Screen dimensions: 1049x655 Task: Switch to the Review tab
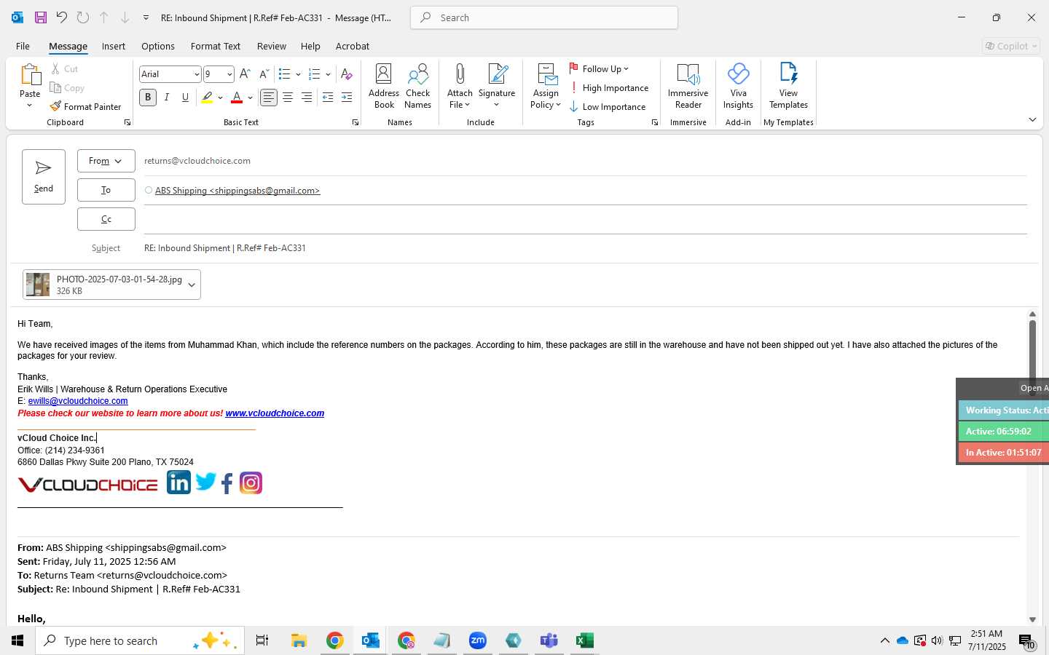tap(272, 46)
